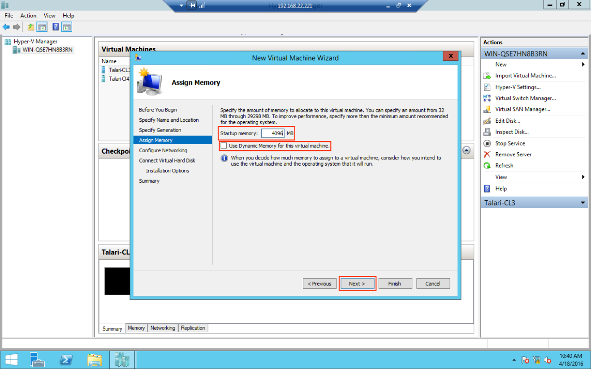This screenshot has height=369, width=591.
Task: Expand the New submenu arrow in Actions
Action: point(583,64)
